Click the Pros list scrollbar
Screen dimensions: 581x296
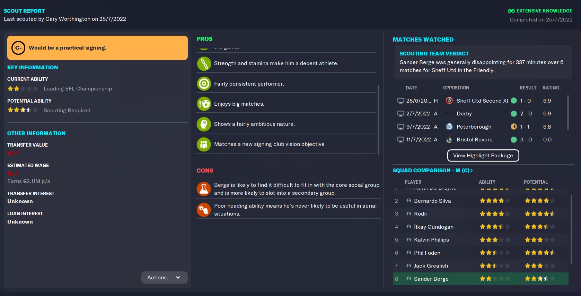coord(378,120)
